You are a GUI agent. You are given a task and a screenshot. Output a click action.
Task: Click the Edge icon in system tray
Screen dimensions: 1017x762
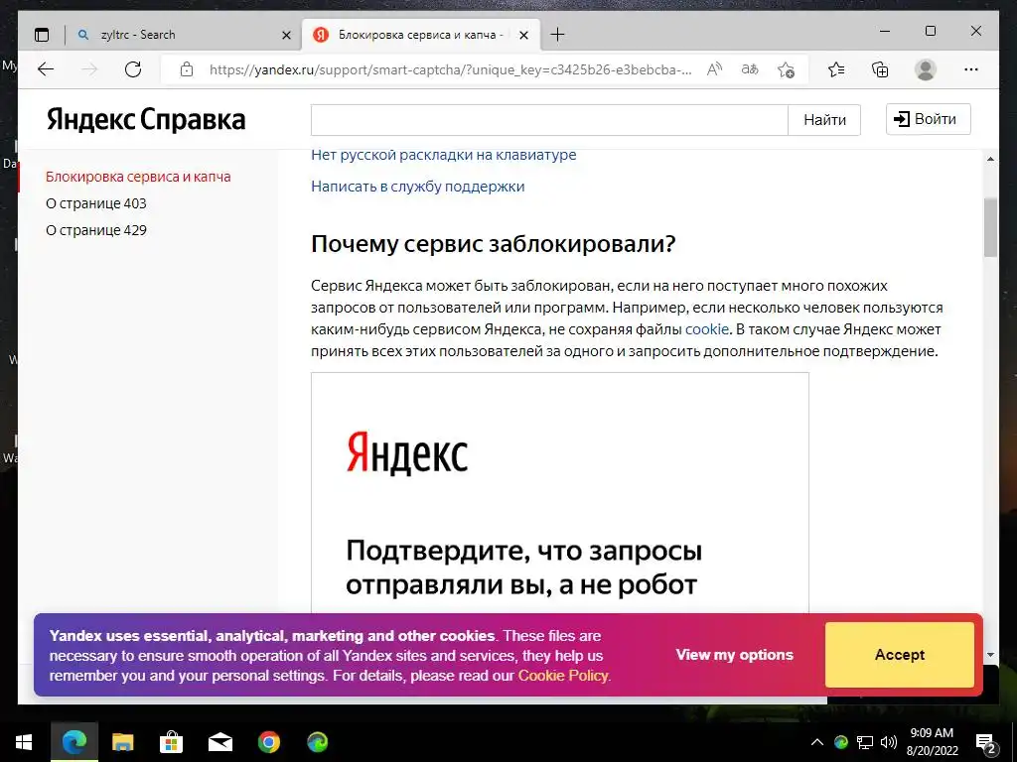click(x=840, y=742)
